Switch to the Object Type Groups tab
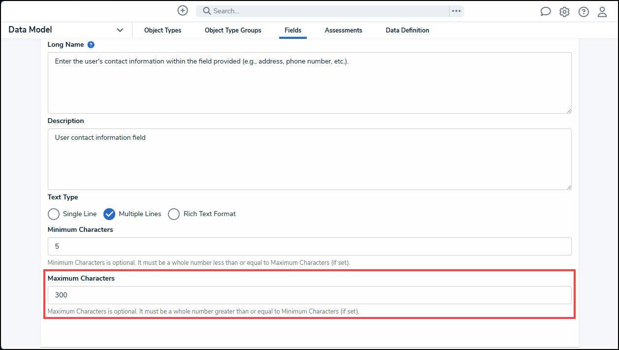 233,30
